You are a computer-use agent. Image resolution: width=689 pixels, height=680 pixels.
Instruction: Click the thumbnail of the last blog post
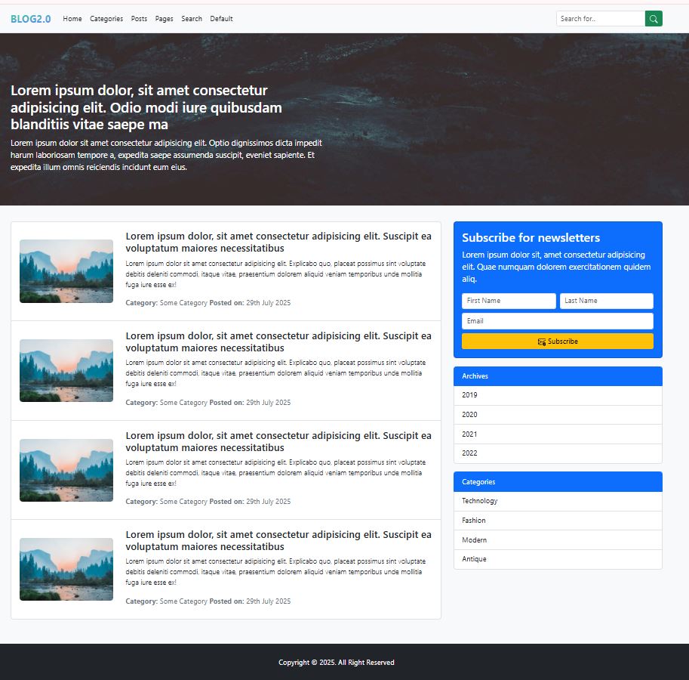click(x=66, y=569)
